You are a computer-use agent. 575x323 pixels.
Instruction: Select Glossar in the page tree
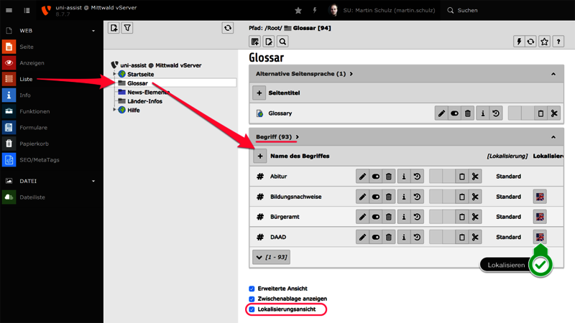click(x=137, y=83)
